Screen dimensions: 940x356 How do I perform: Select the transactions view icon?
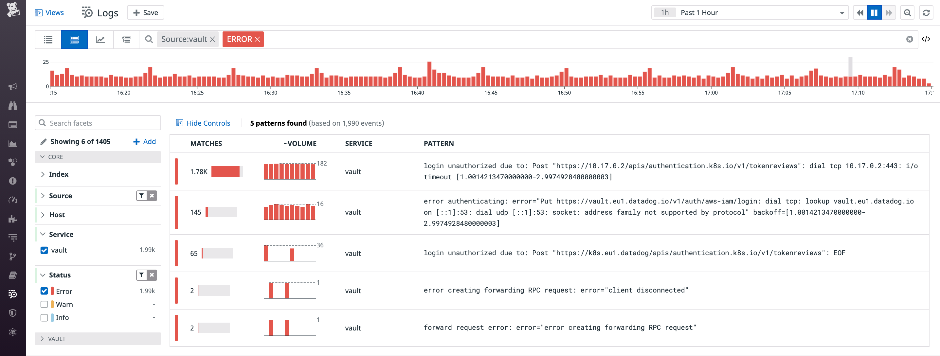point(126,39)
